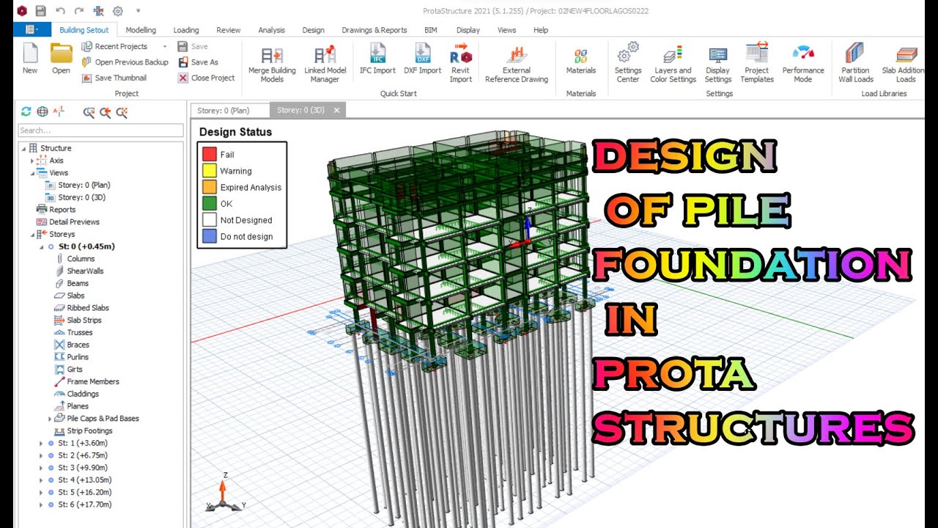This screenshot has width=938, height=528.
Task: Click the structure tree search box
Action: pos(100,131)
